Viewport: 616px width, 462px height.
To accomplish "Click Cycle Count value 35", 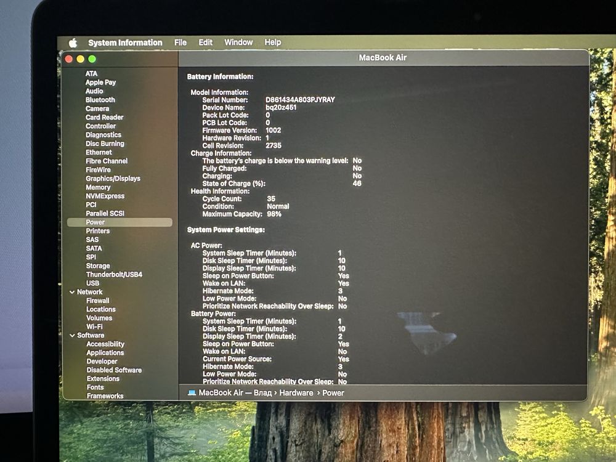I will point(271,199).
